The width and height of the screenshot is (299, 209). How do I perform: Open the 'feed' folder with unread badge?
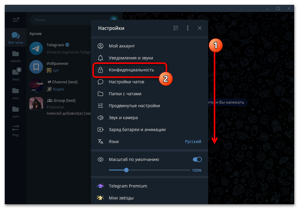[16, 75]
